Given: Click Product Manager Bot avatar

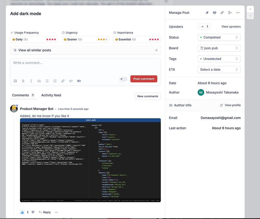Looking at the screenshot, I should pos(14,109).
